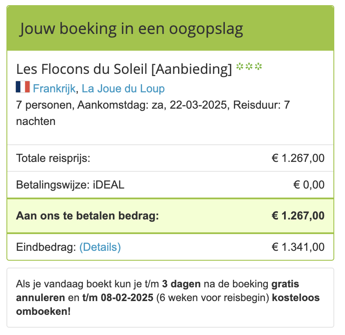Click the green three-star rating icons
345x335 pixels.
(x=249, y=67)
